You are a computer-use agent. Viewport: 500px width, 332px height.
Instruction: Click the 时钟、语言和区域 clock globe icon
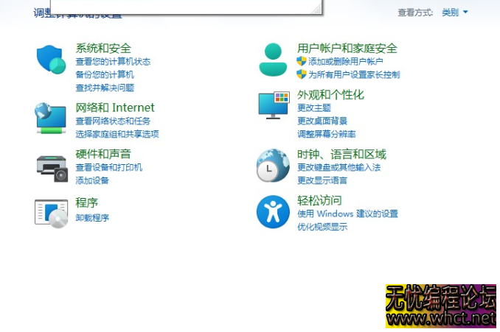[x=273, y=166]
